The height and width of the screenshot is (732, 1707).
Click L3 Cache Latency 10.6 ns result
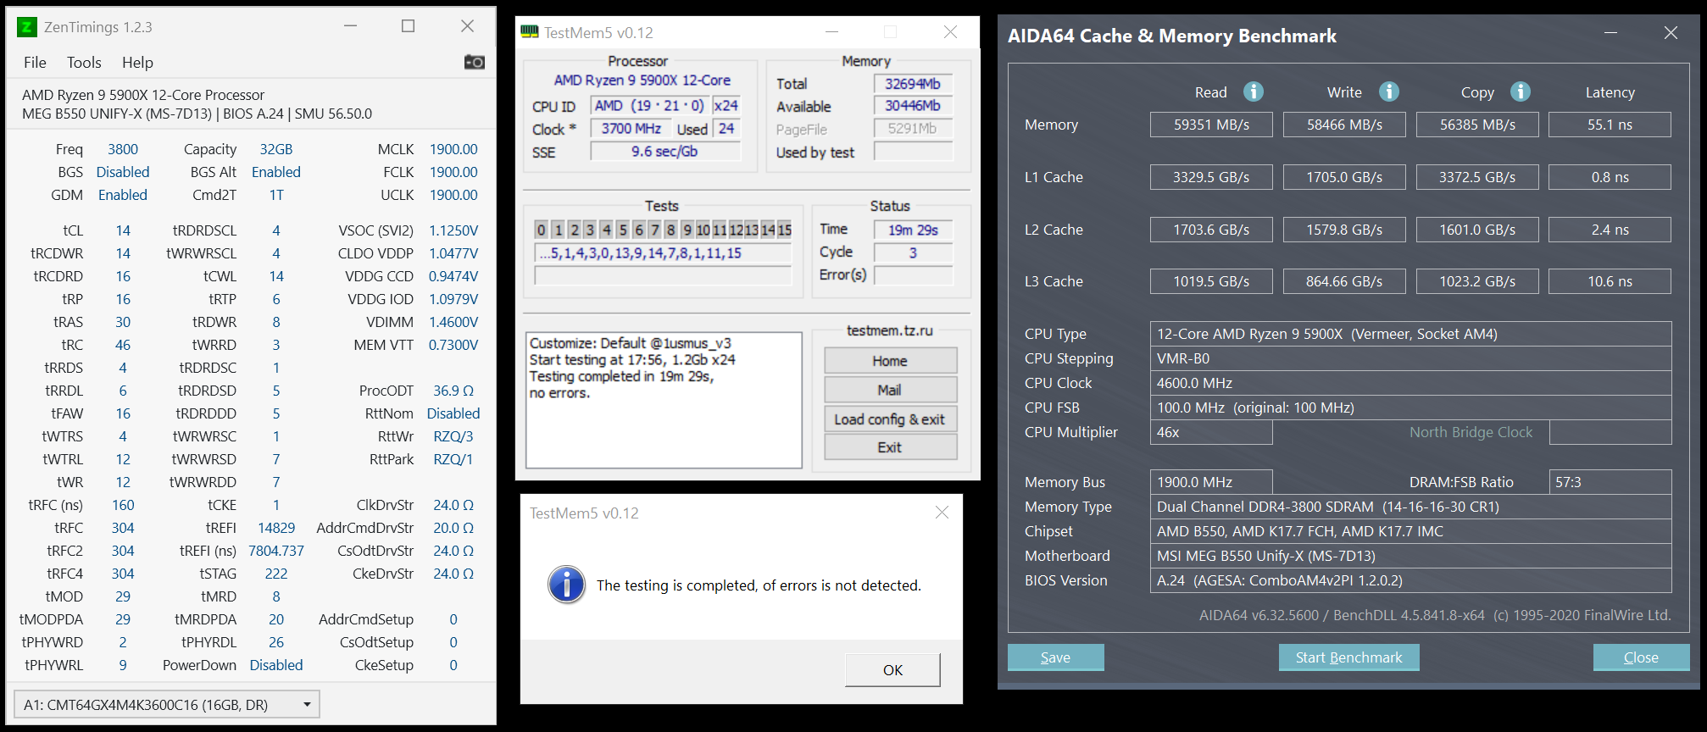click(1610, 281)
